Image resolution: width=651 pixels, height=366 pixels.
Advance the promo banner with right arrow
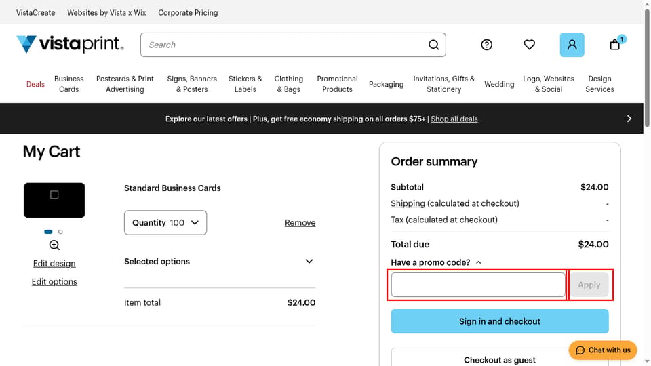[629, 119]
